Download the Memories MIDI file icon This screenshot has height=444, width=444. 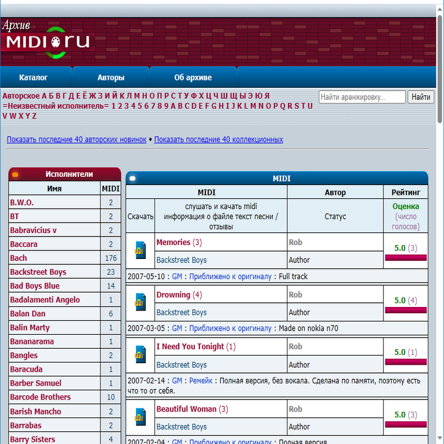[140, 250]
